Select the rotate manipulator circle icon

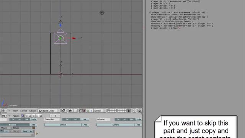(88, 111)
